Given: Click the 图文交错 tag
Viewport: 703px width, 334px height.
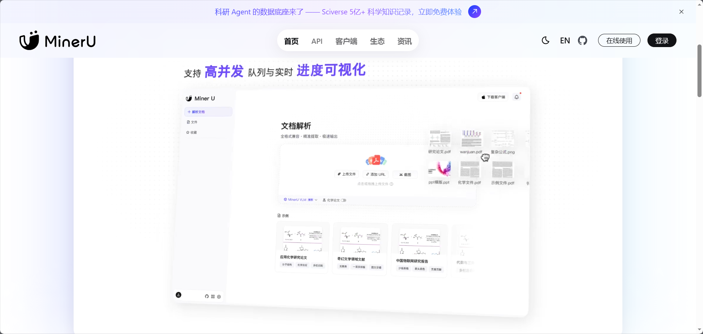Looking at the screenshot, I should (x=376, y=267).
